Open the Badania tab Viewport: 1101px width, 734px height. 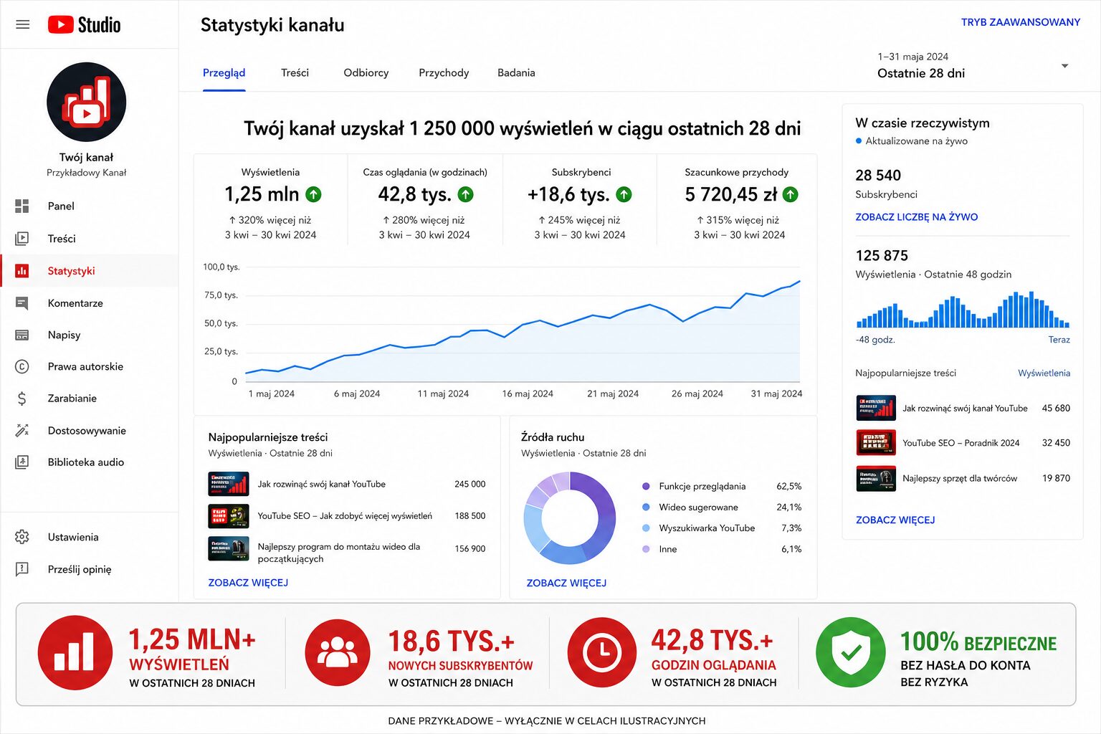click(516, 72)
